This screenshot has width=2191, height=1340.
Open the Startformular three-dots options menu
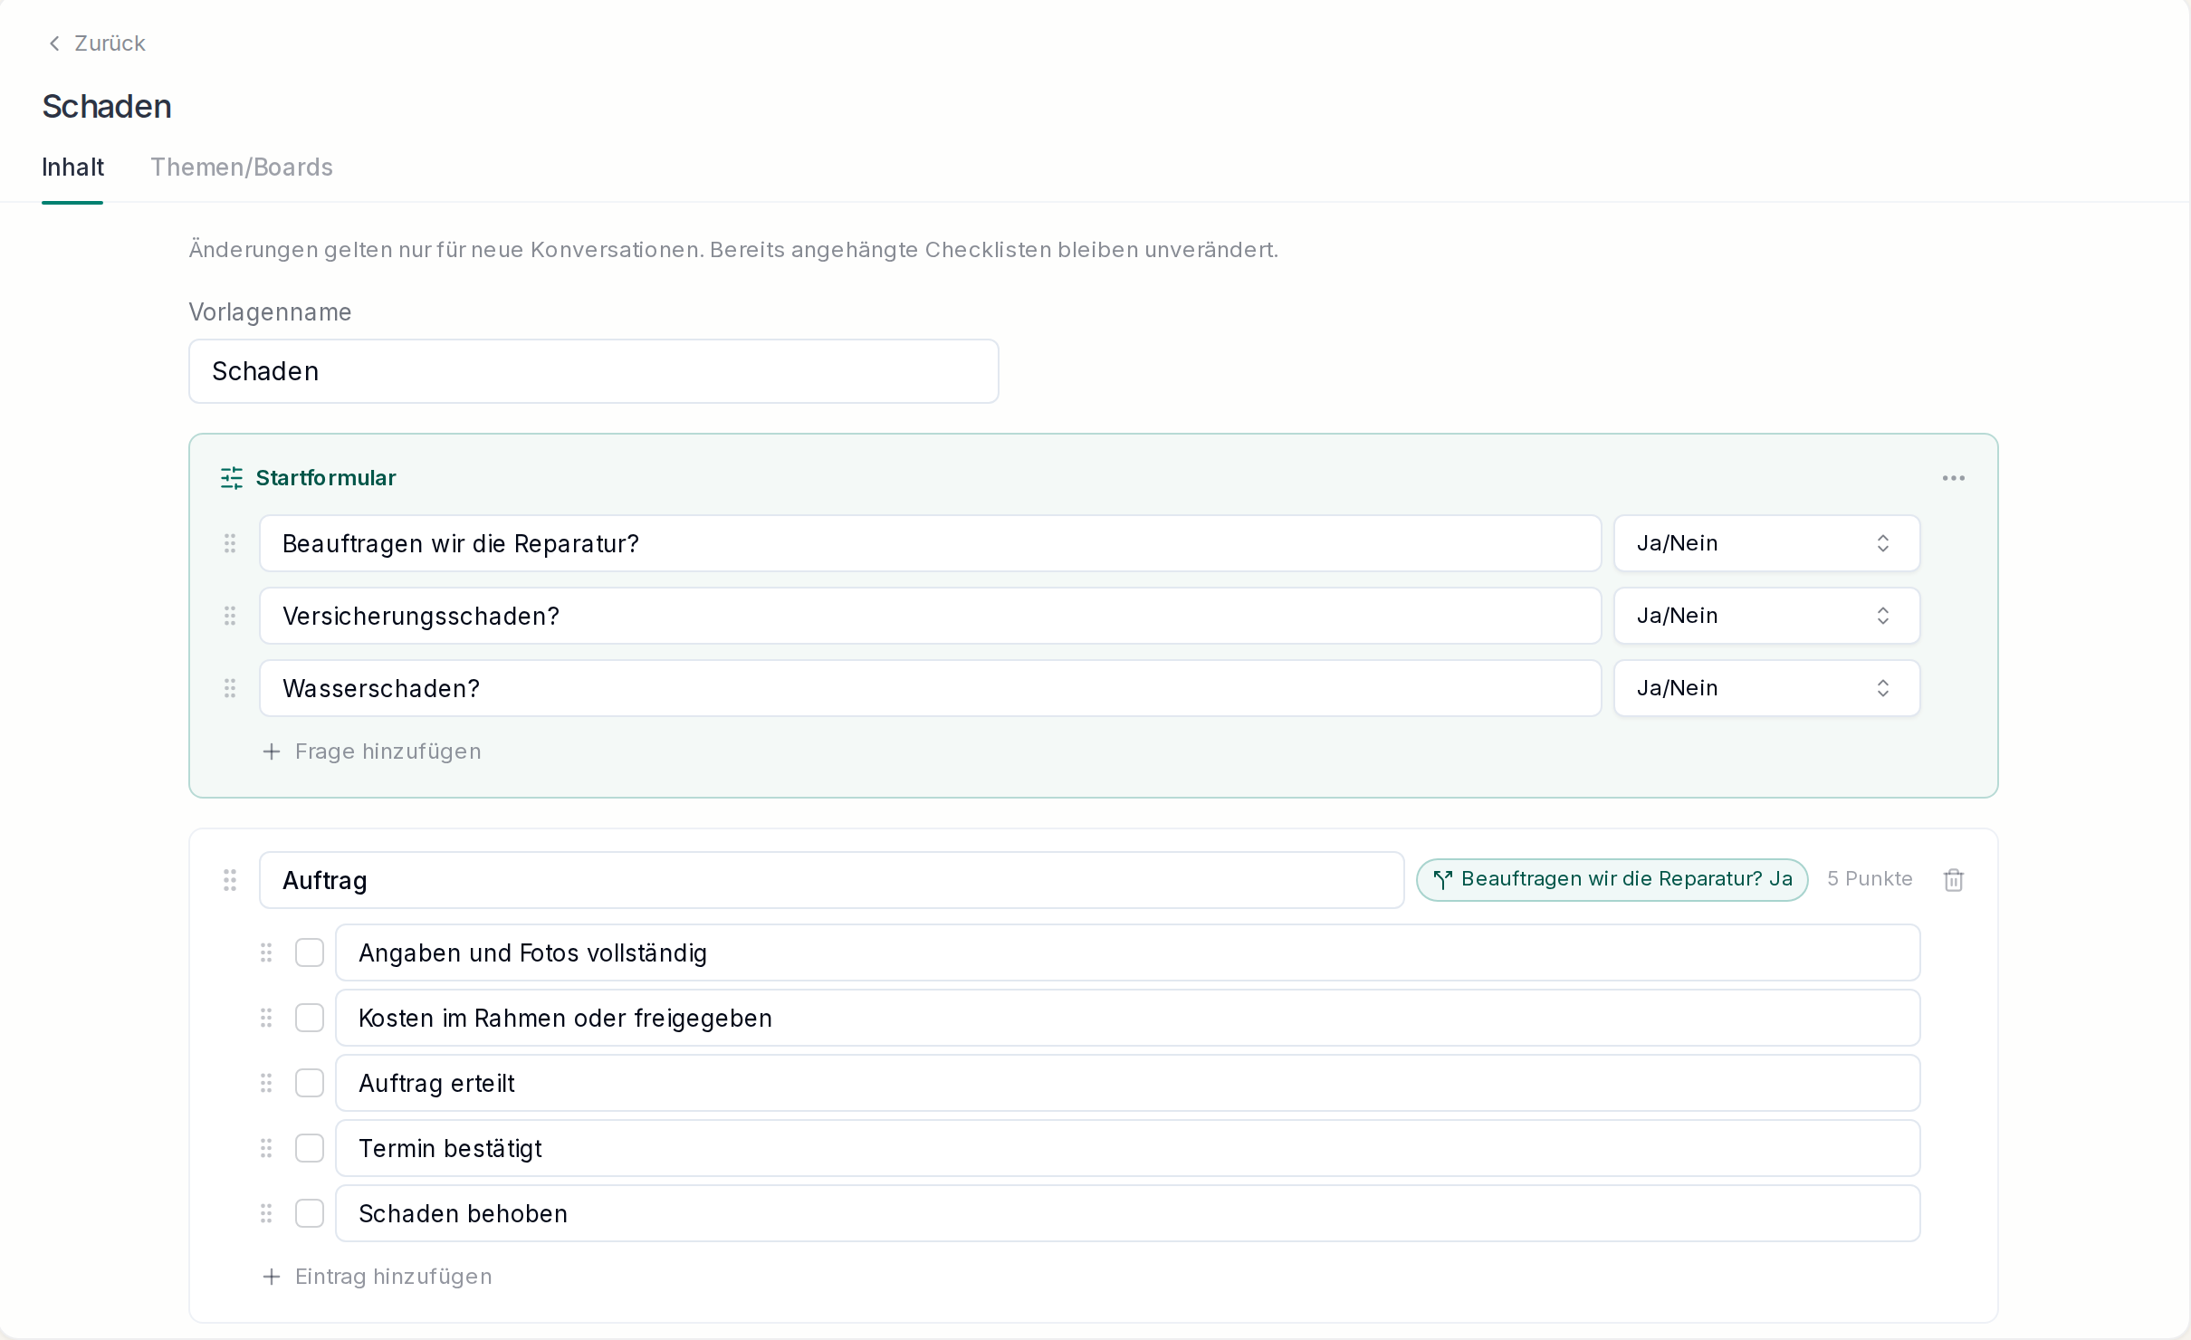[1953, 478]
